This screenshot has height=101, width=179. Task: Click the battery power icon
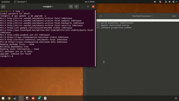[x=173, y=2]
